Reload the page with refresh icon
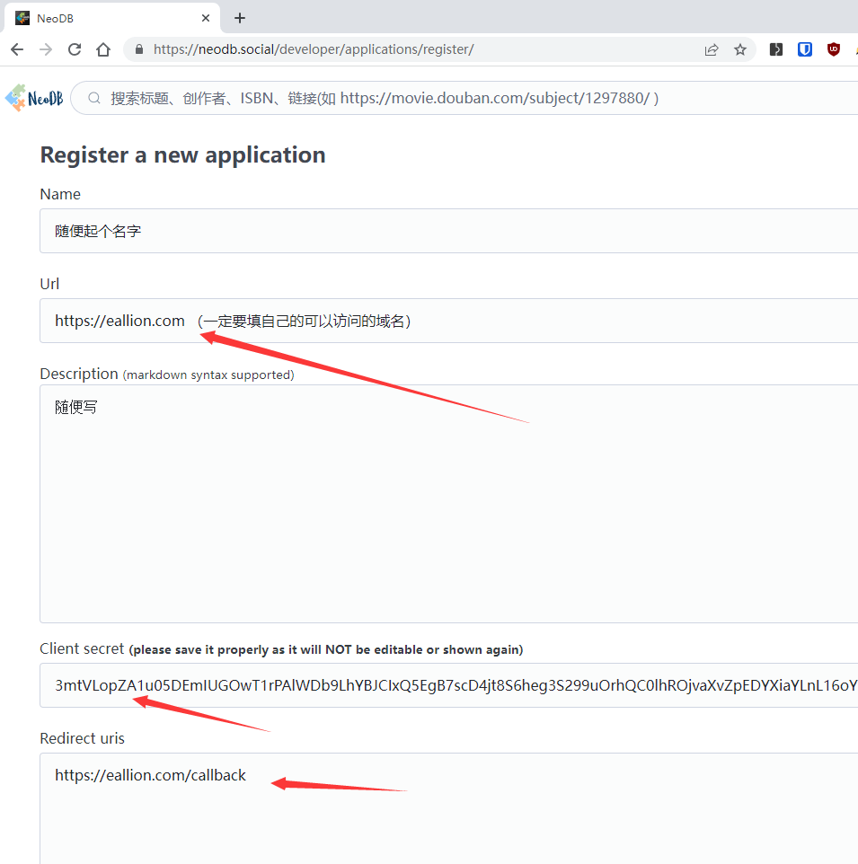 click(x=75, y=49)
